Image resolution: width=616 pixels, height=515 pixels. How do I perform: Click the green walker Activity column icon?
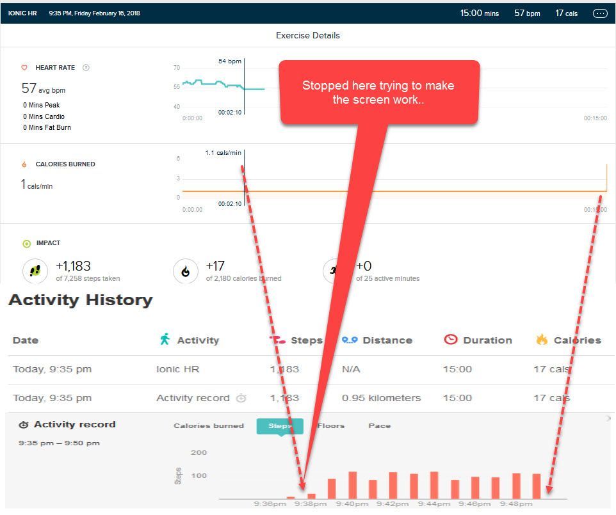[165, 340]
